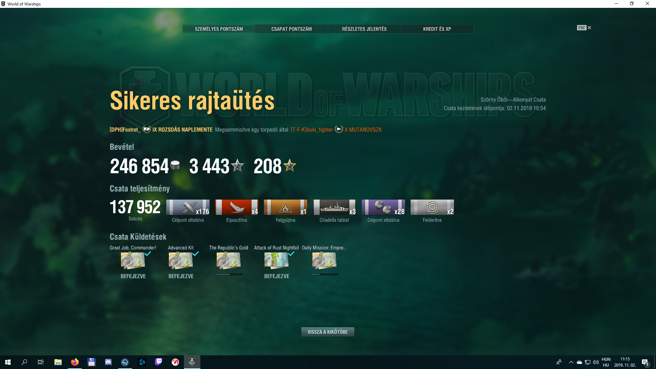Open the Részletes jelentés tab
656x369 pixels.
pyautogui.click(x=364, y=29)
